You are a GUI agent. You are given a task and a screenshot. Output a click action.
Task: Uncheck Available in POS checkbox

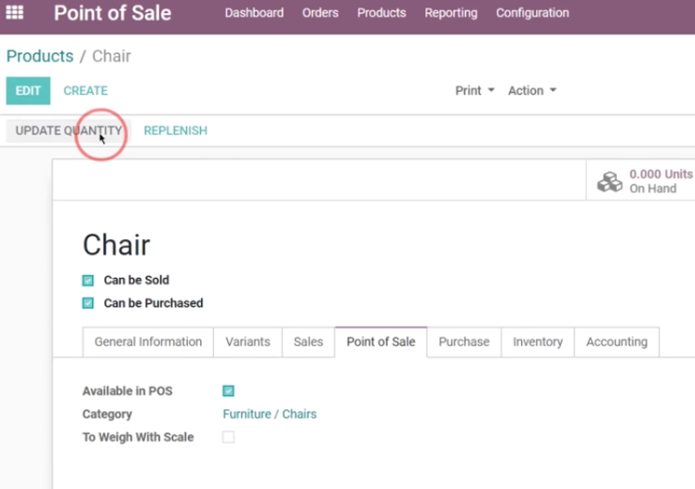click(228, 391)
